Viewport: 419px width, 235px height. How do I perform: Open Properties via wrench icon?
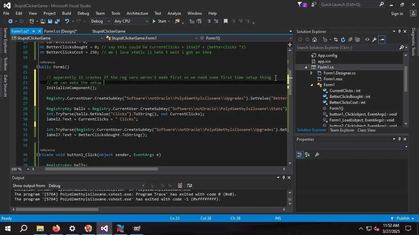374,39
